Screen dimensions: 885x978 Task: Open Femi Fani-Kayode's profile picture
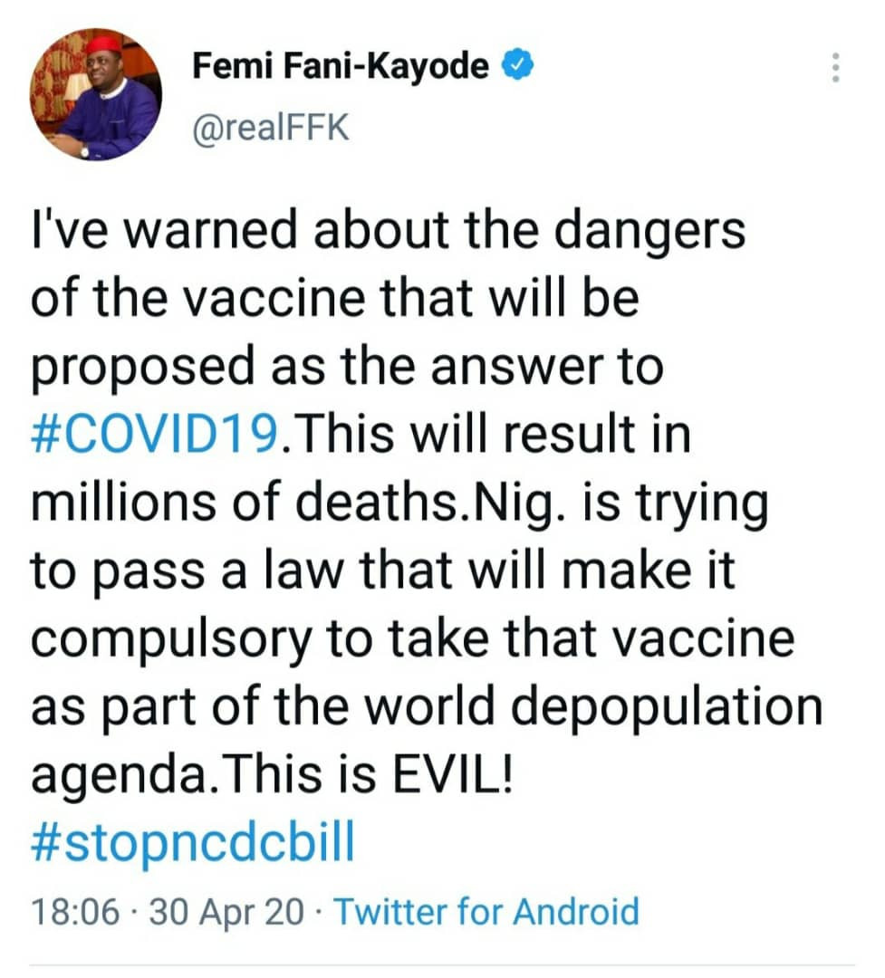point(95,94)
